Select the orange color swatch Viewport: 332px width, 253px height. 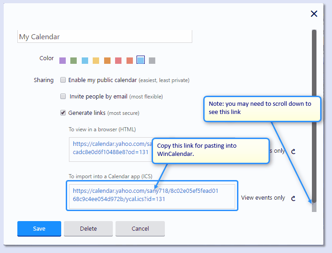click(107, 61)
